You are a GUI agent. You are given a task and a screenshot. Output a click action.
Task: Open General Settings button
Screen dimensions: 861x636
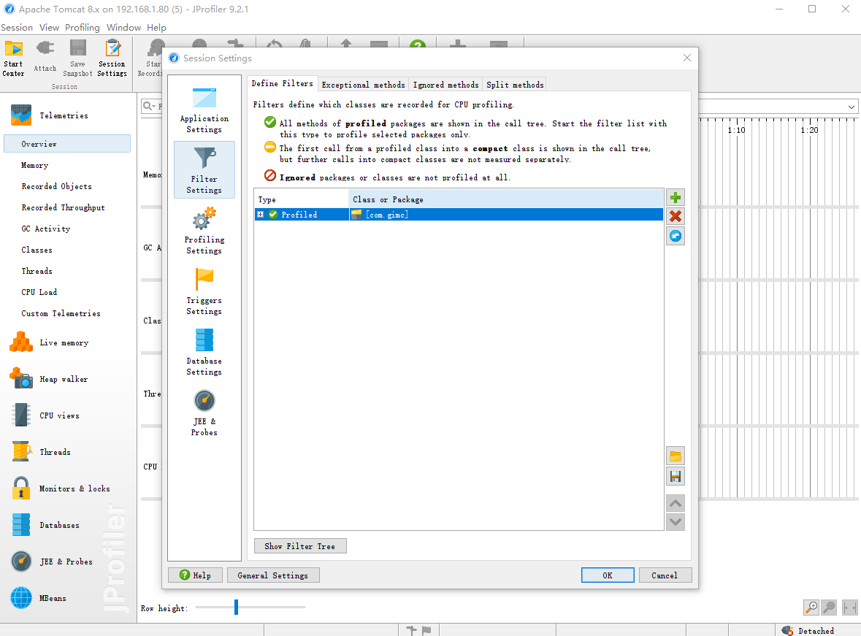(273, 575)
